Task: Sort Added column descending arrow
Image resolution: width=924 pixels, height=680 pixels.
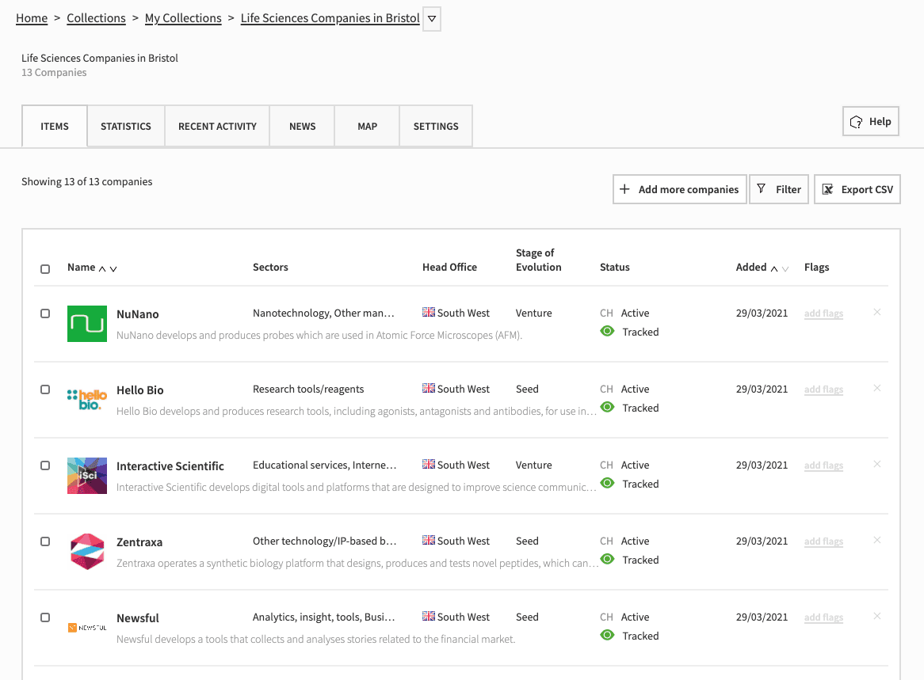Action: 785,268
